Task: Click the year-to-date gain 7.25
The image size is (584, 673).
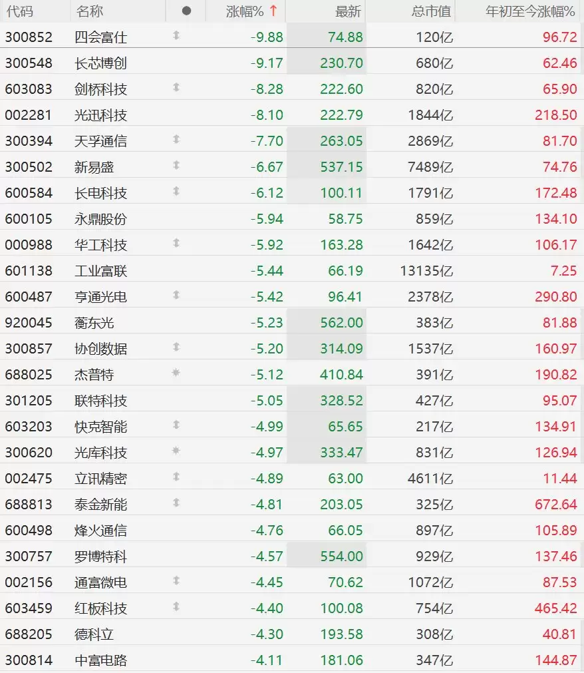Action: (x=564, y=271)
